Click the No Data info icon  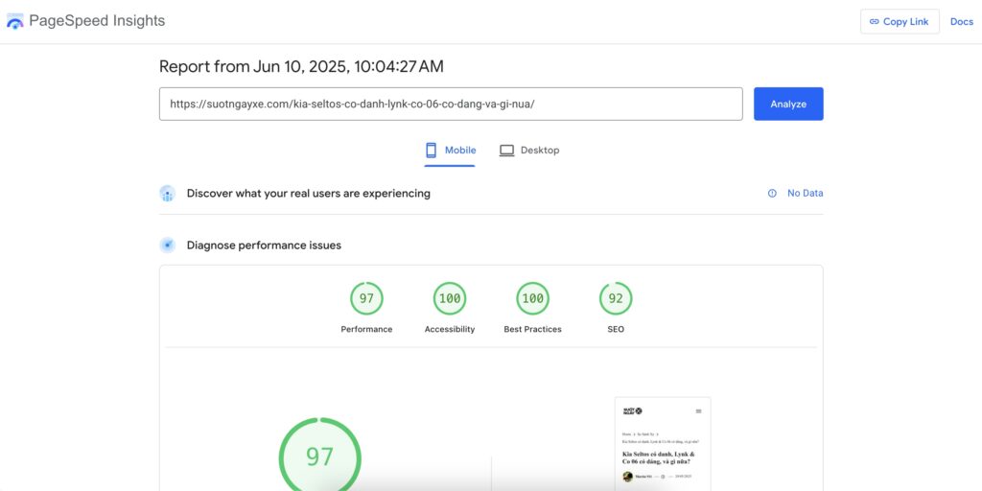(772, 194)
